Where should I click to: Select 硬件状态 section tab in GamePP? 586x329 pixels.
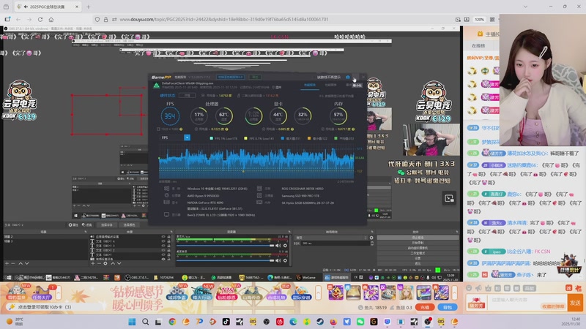tap(168, 96)
